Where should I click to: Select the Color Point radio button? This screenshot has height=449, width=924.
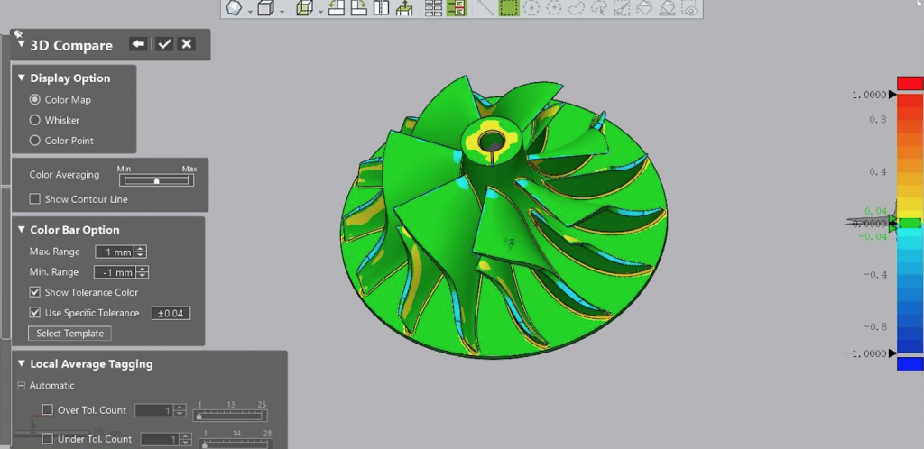35,141
